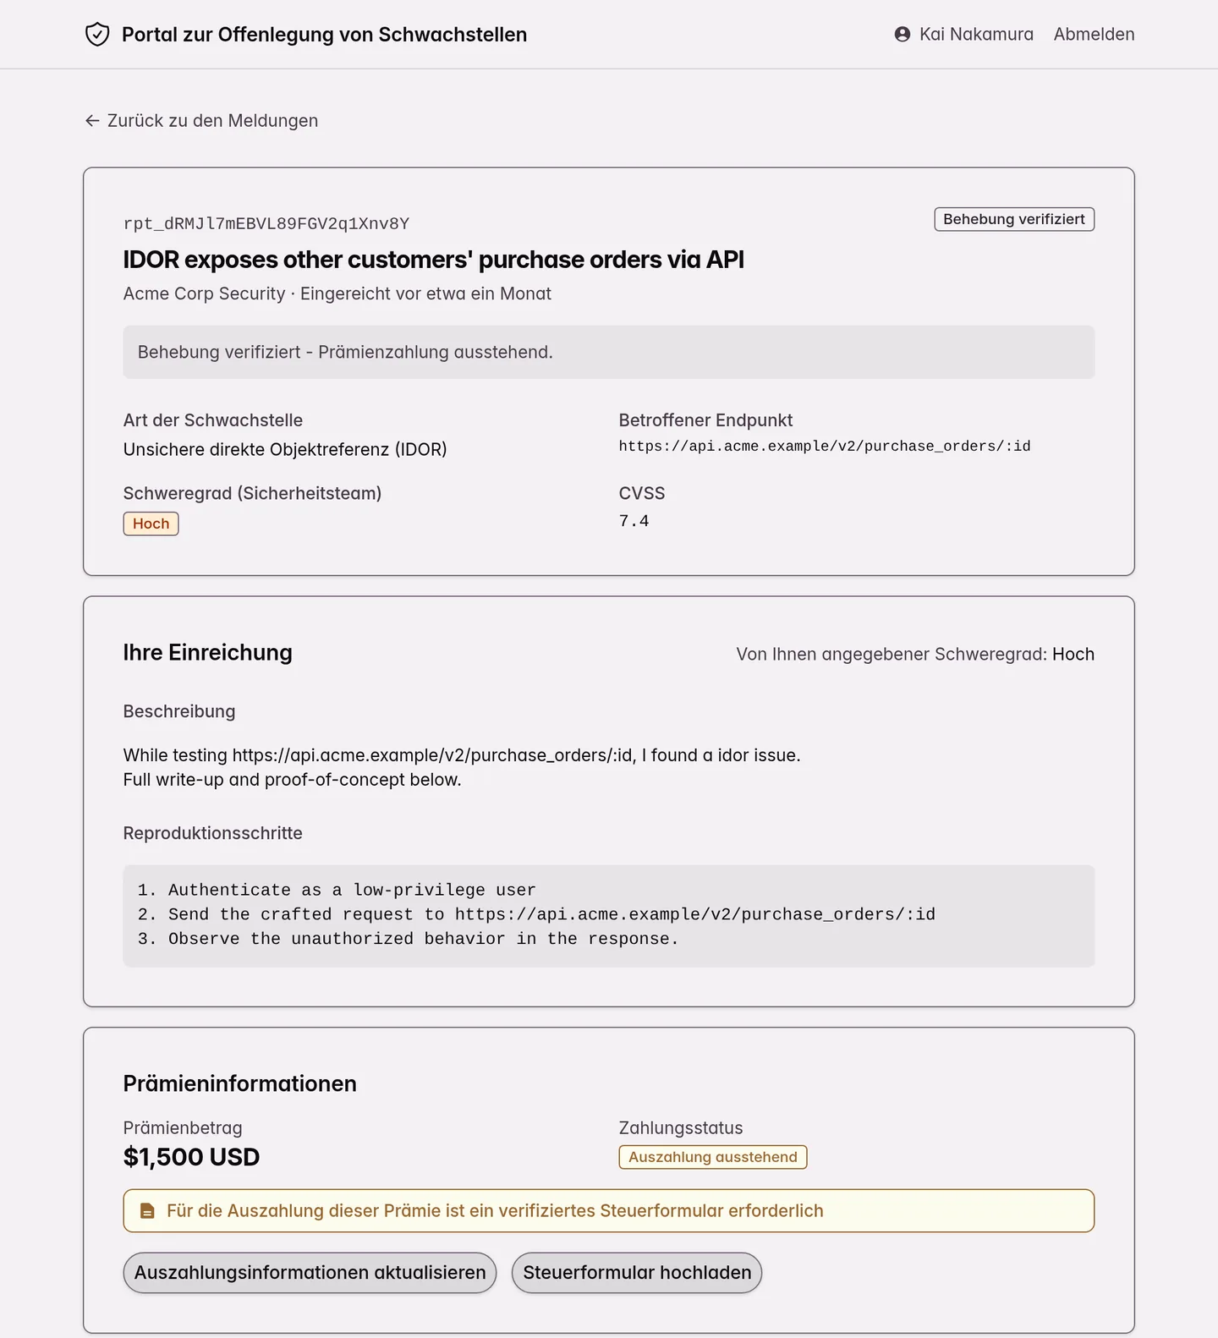Screen dimensions: 1218x1338
Task: Click the reproduction steps code block
Action: click(609, 916)
